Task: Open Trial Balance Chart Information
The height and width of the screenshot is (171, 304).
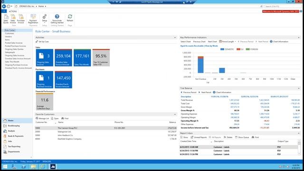Action: (222, 92)
